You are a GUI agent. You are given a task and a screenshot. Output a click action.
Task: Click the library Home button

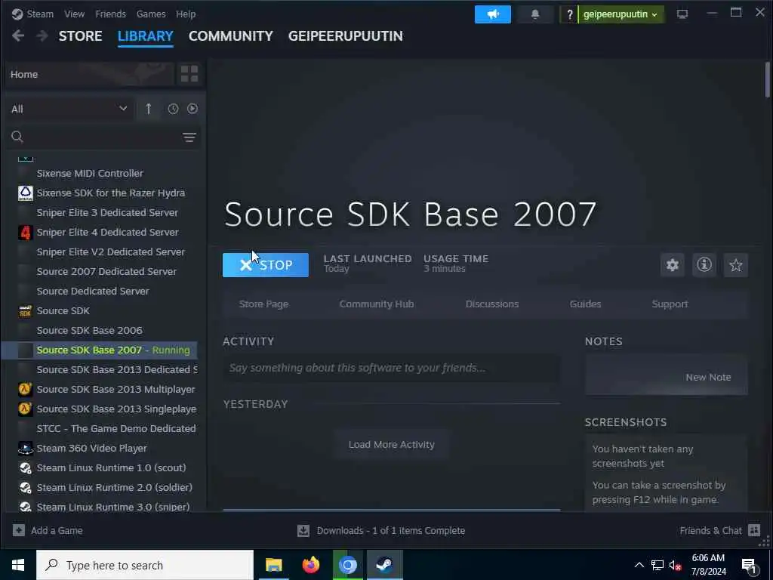pyautogui.click(x=91, y=74)
